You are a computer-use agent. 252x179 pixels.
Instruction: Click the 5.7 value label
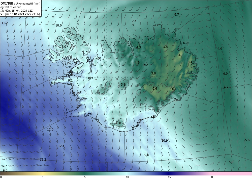point(177,15)
